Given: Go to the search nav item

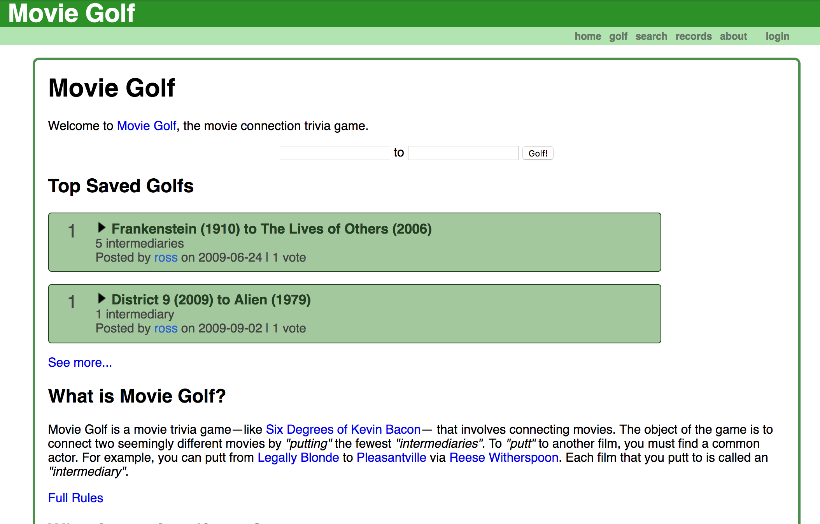Looking at the screenshot, I should pos(651,36).
